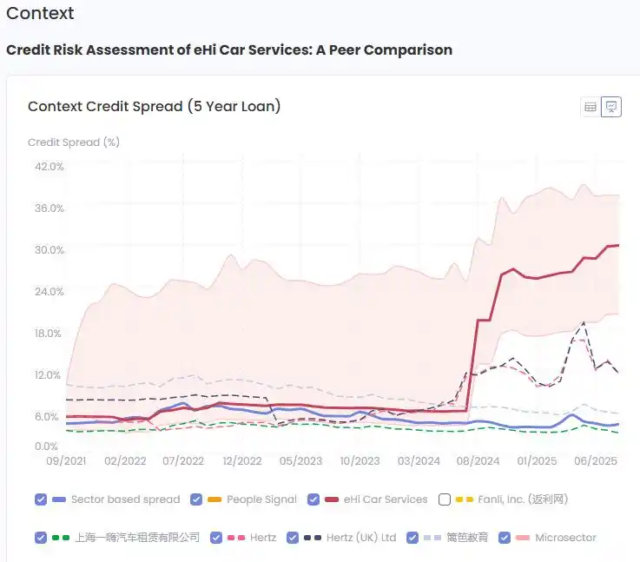The height and width of the screenshot is (562, 640).
Task: Toggle the People Signal checkbox
Action: point(196,499)
